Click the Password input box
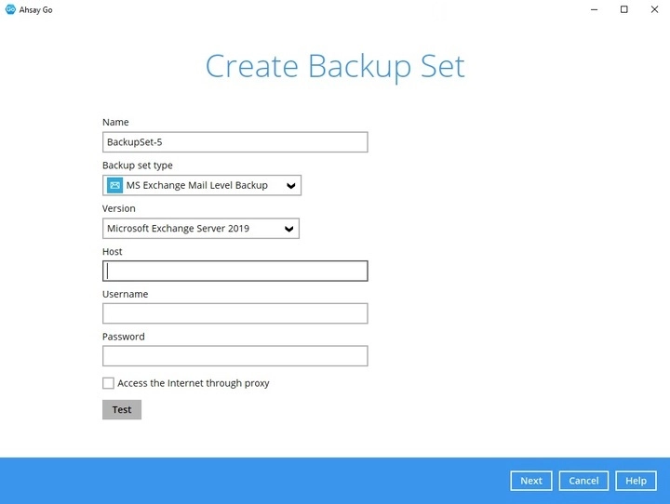Viewport: 670px width, 504px height. [x=235, y=356]
